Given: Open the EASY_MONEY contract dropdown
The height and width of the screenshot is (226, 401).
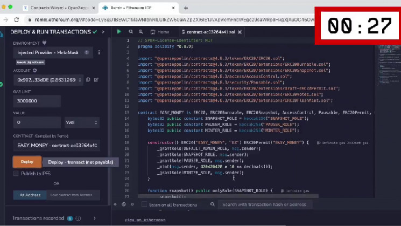Looking at the screenshot, I should [x=57, y=145].
